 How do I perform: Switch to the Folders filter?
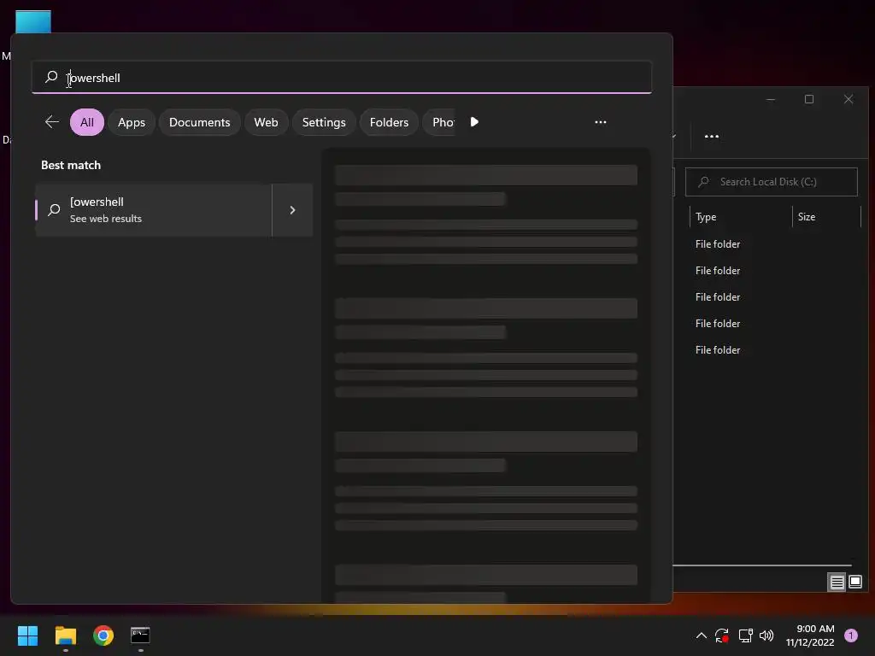[x=389, y=122]
